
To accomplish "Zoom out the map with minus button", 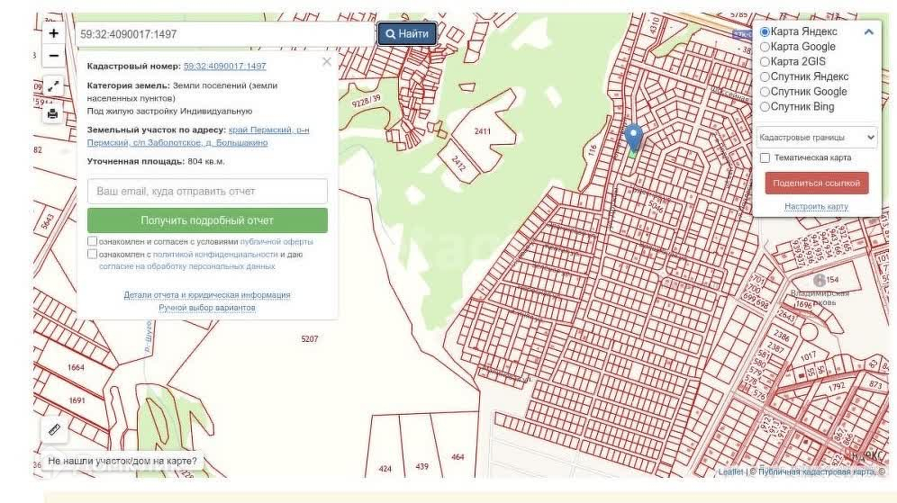I will coord(54,56).
